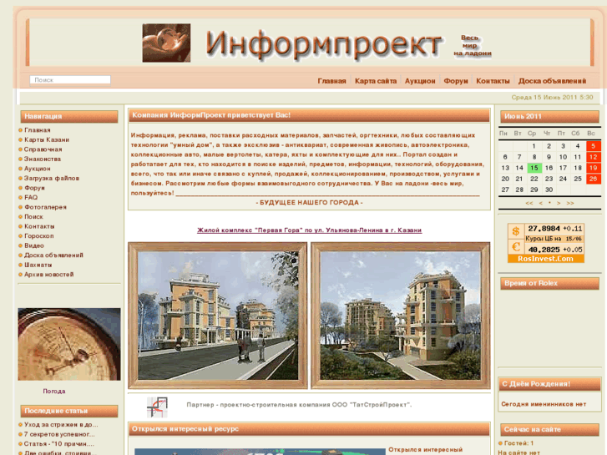Click euro rate 40.2825 value

click(544, 250)
